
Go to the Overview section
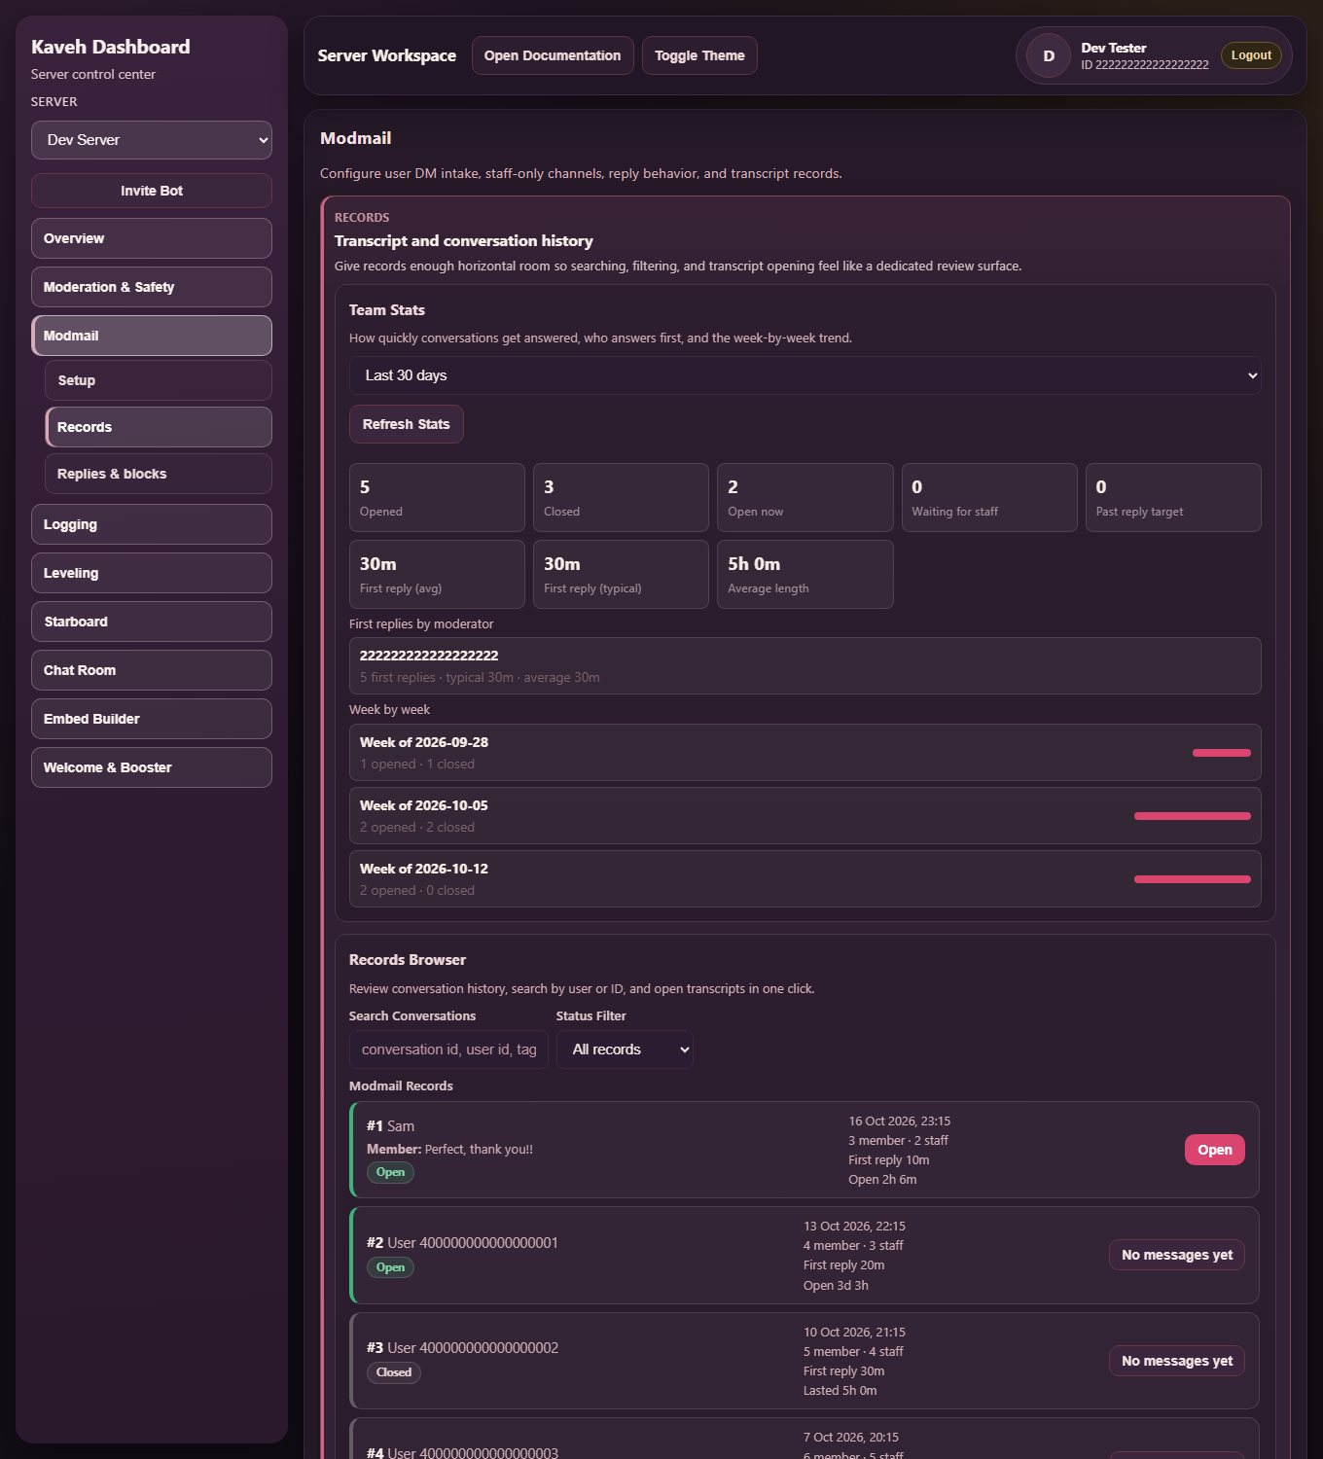click(152, 238)
